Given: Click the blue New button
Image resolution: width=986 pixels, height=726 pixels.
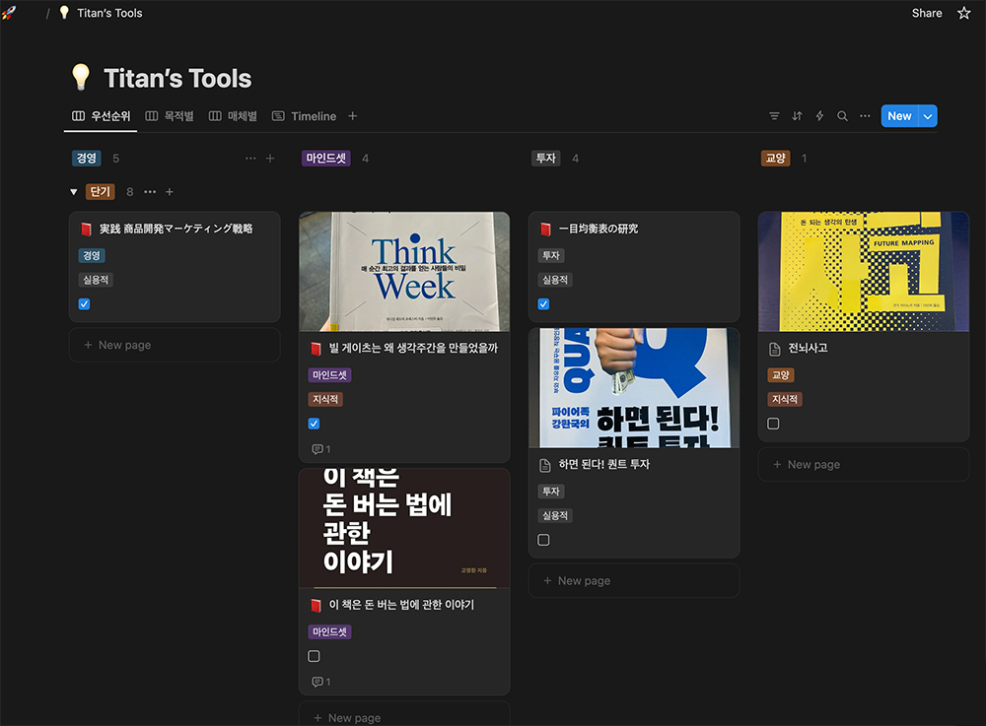Looking at the screenshot, I should 899,116.
